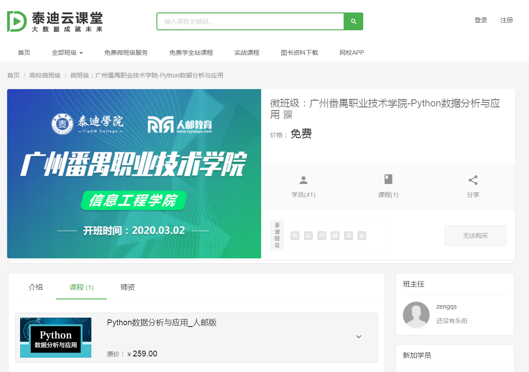Click the 免费 price text
Screen dimensions: 529x372
[301, 134]
